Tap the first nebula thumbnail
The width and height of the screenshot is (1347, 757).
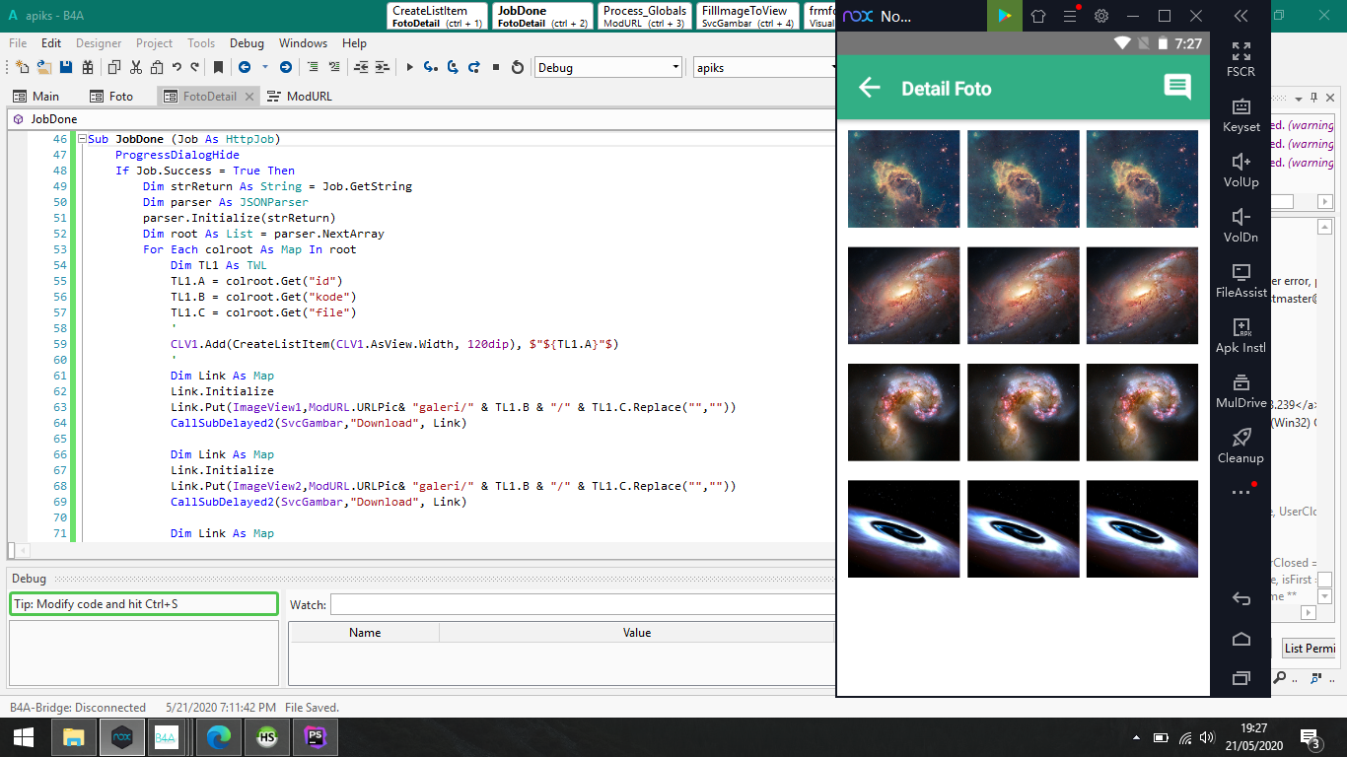(x=903, y=179)
